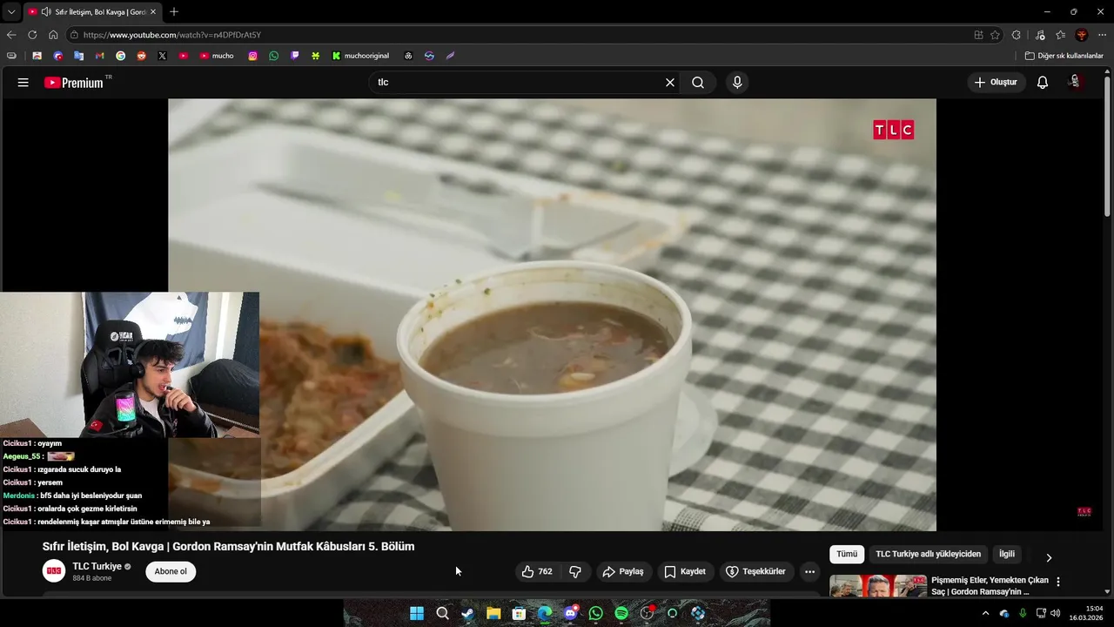Open YouTube notifications bell

[1043, 83]
